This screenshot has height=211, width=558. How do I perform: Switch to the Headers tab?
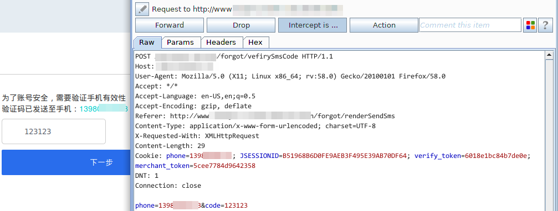pos(221,42)
